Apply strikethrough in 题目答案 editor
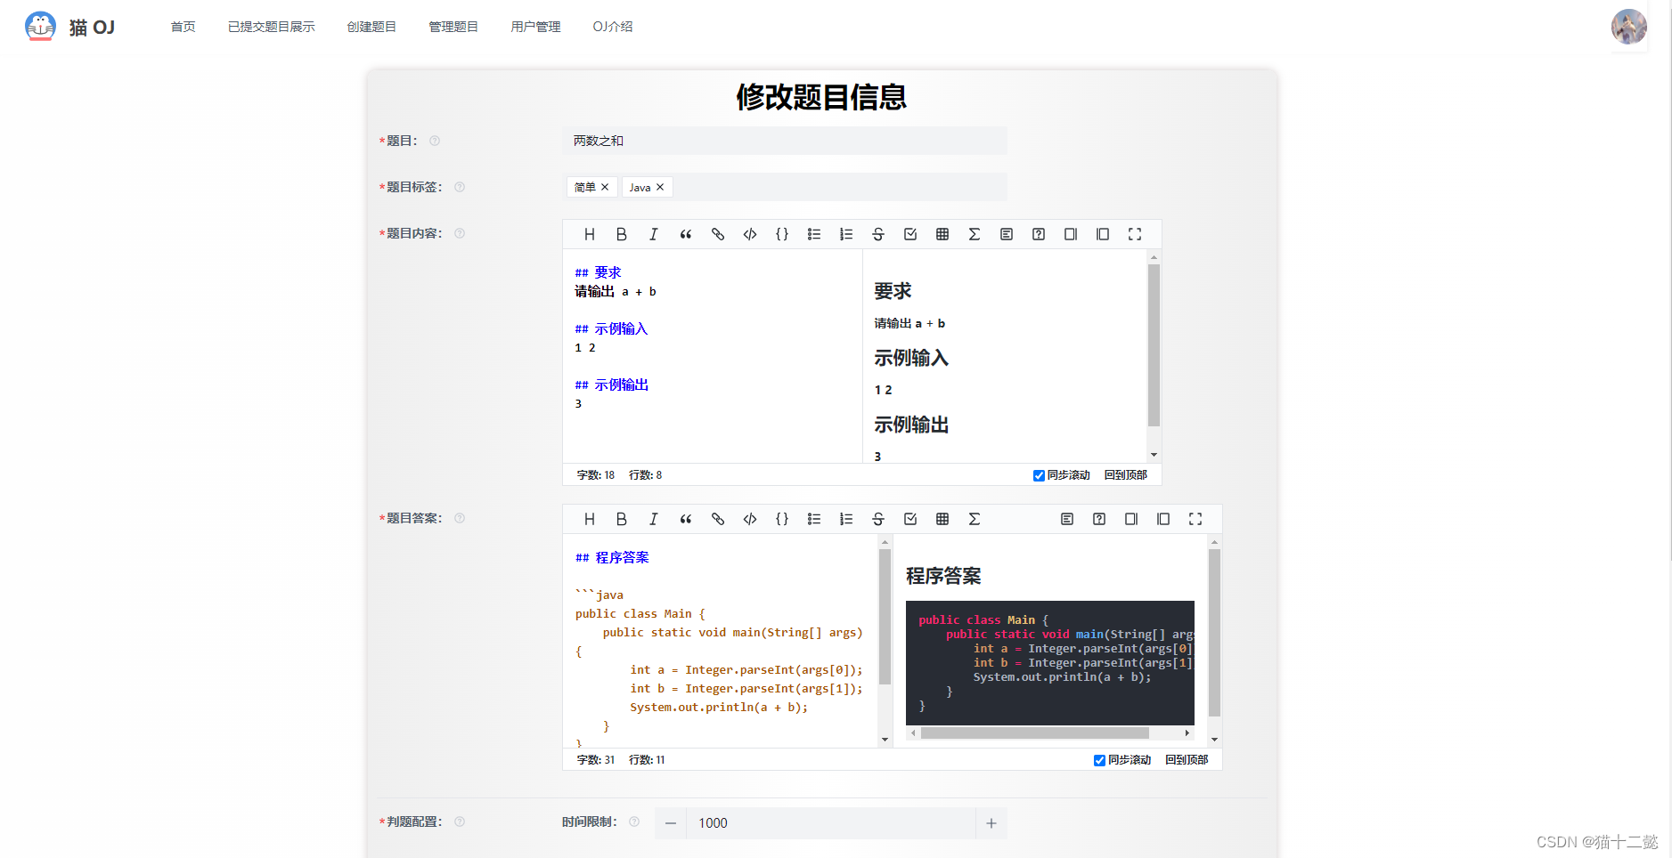 click(878, 519)
